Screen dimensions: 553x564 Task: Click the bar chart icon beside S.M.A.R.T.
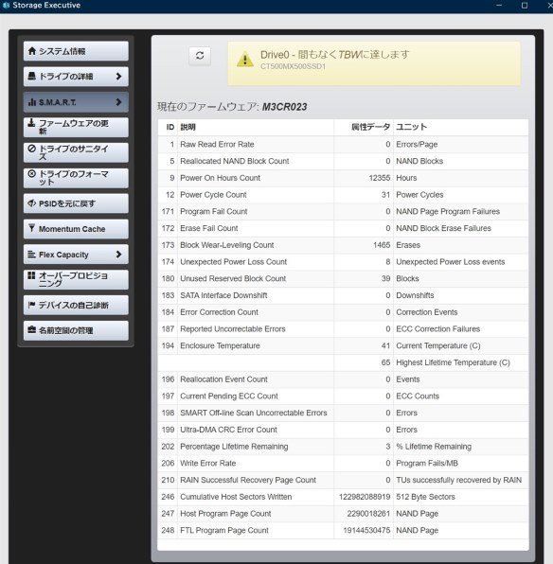coord(32,102)
